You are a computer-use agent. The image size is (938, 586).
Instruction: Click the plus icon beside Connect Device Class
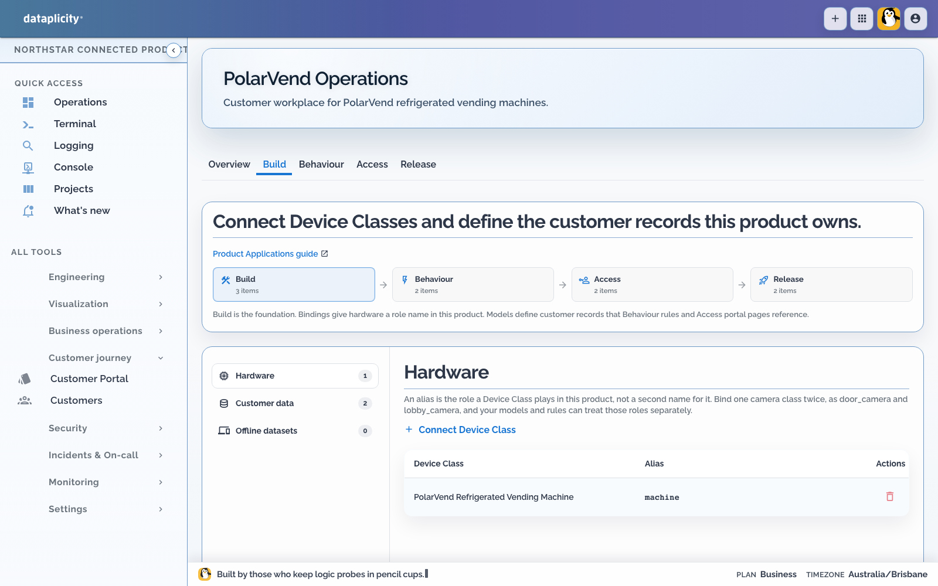[x=409, y=430]
